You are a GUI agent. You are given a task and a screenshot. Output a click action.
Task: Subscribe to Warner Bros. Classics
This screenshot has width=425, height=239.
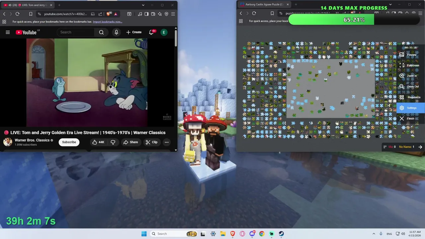[69, 142]
